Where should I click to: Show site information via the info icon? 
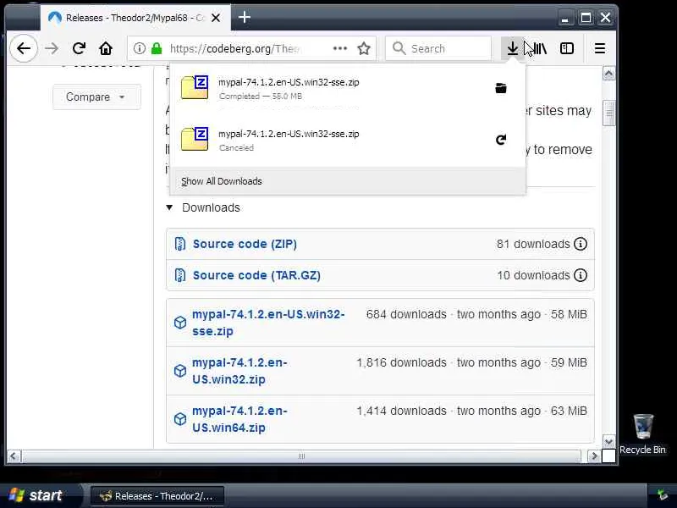point(139,48)
